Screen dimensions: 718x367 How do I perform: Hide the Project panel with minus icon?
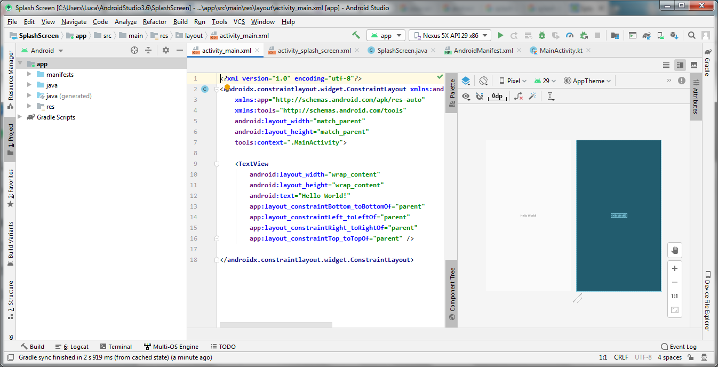click(x=179, y=50)
